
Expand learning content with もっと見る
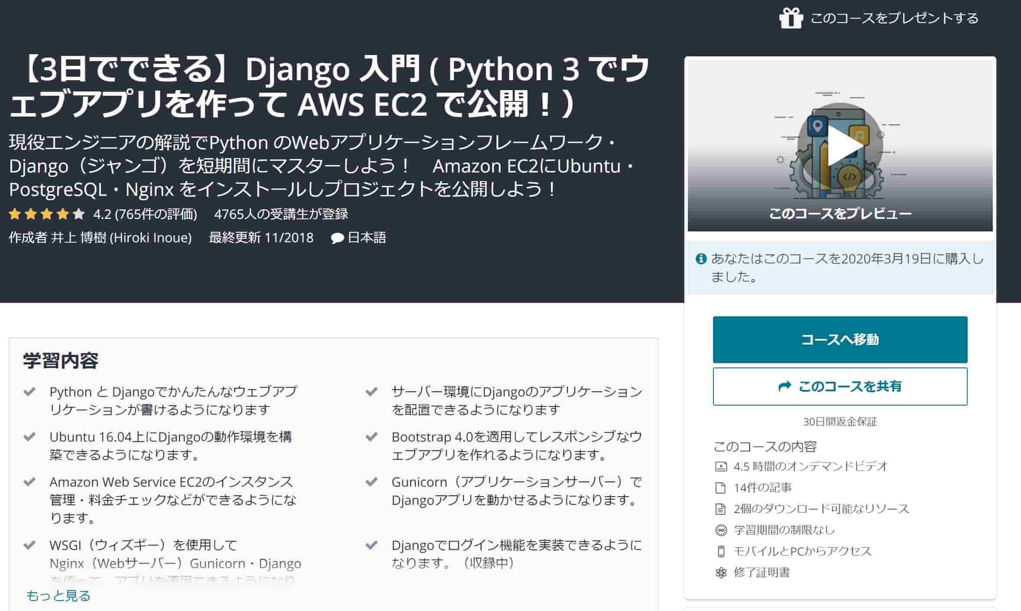point(58,596)
